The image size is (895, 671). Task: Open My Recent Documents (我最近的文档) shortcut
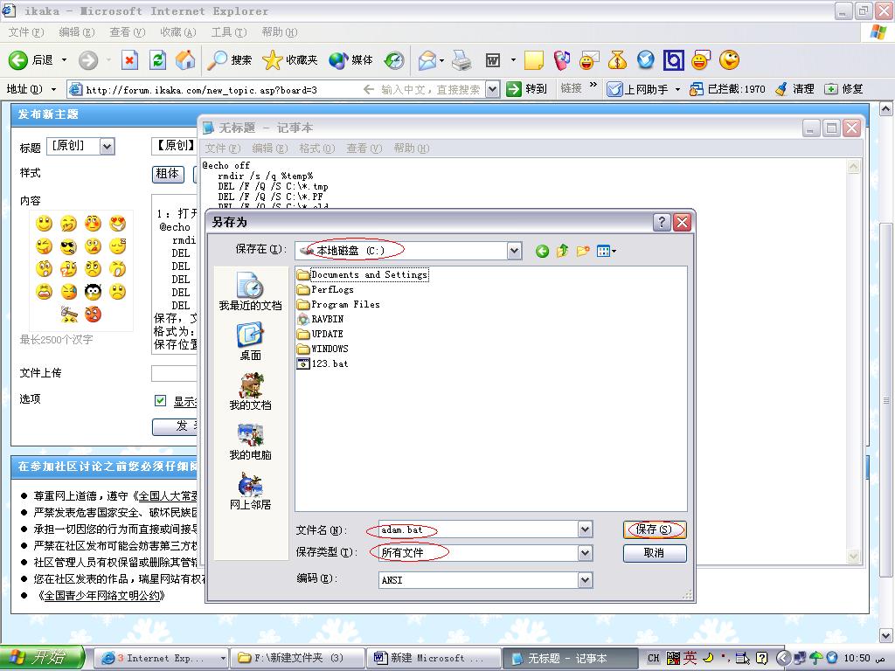[x=250, y=291]
